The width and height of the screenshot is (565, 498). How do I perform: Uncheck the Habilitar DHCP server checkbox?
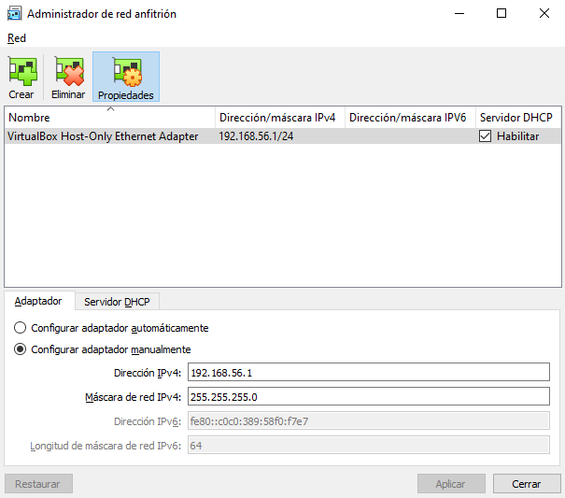(485, 136)
